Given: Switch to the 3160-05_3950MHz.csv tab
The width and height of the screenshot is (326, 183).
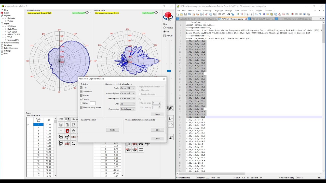Looking at the screenshot, I should coord(261,19).
